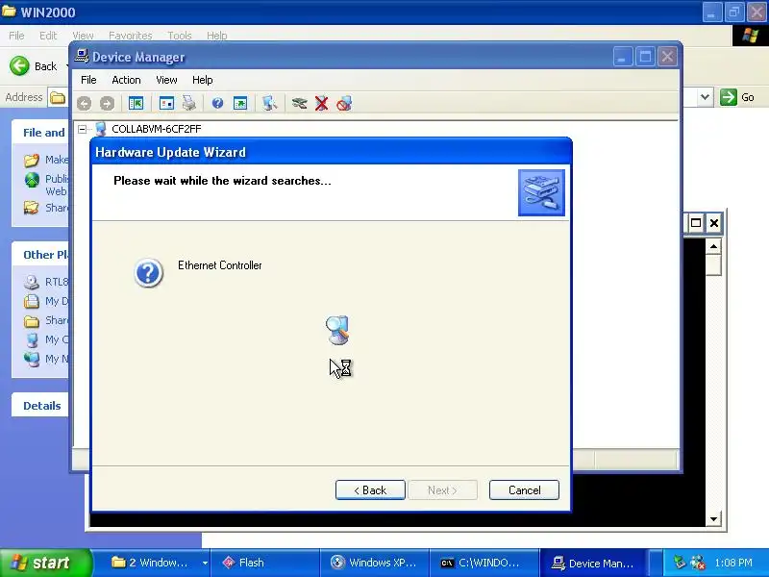The height and width of the screenshot is (577, 769).
Task: Click the My Documents icon in Other Places
Action: 32,301
